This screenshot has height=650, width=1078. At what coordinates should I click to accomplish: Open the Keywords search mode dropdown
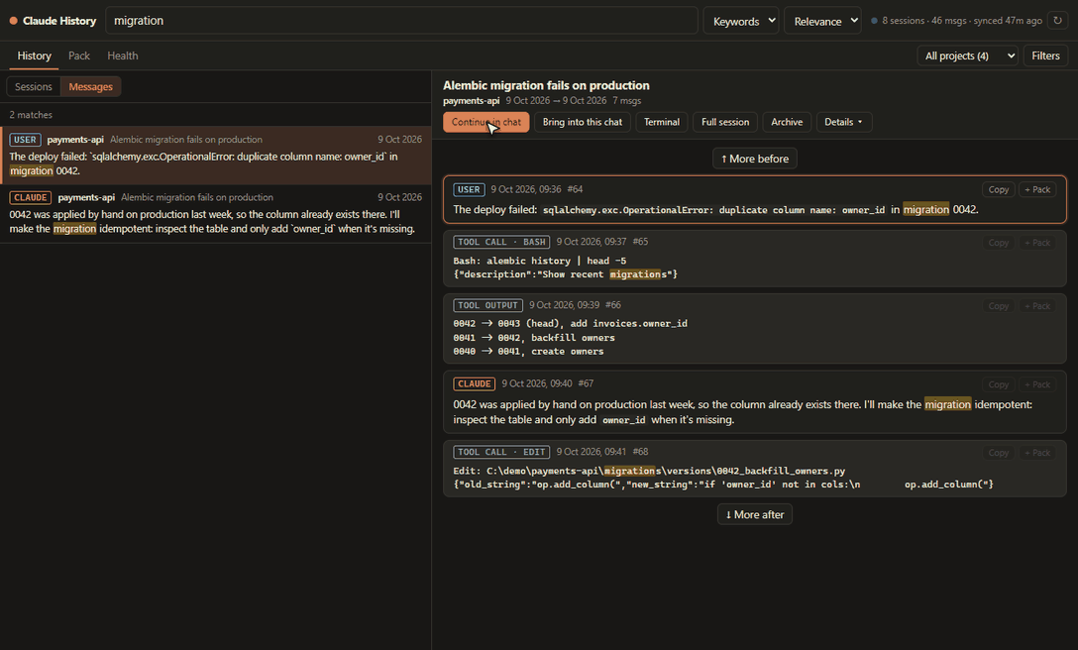(x=740, y=21)
